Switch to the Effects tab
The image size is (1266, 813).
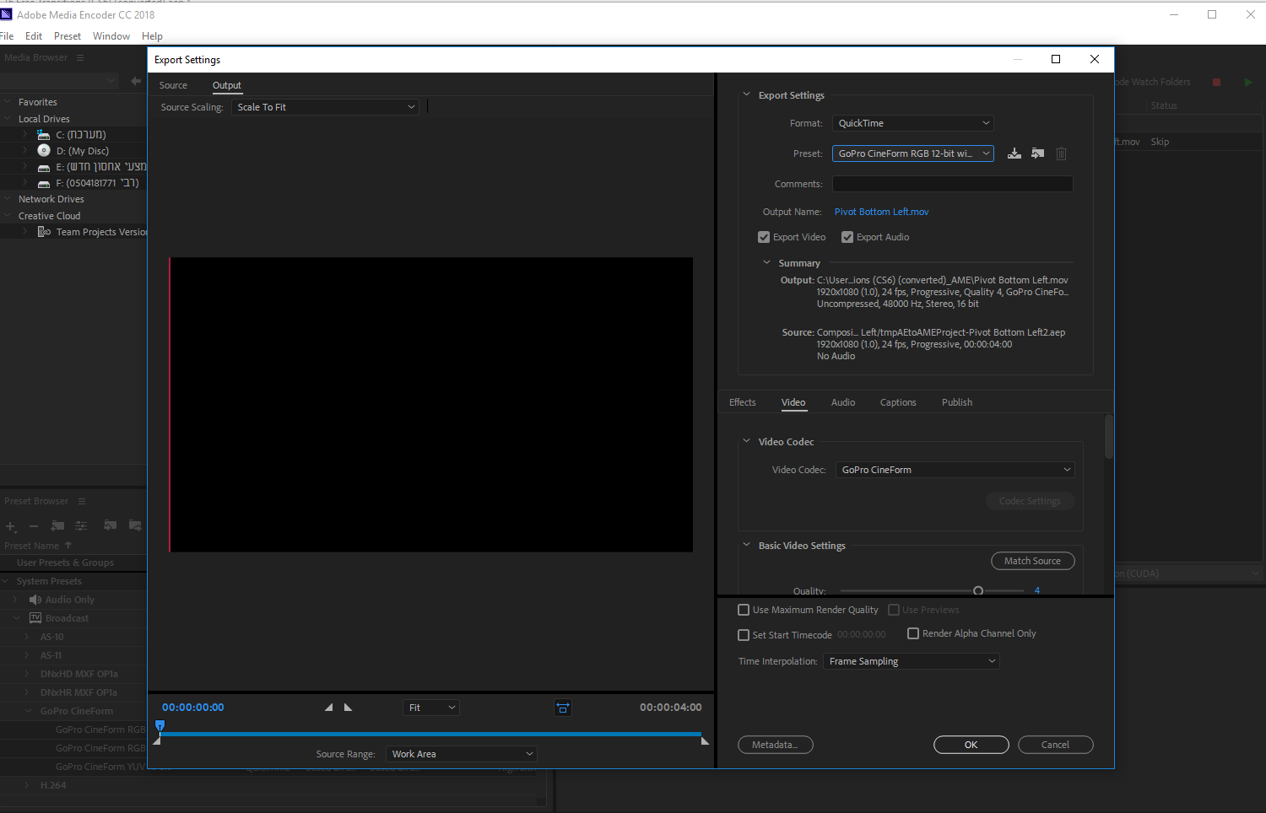743,402
